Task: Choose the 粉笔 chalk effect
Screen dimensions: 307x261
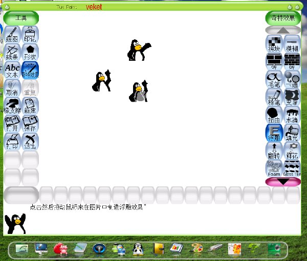Action: (274, 97)
